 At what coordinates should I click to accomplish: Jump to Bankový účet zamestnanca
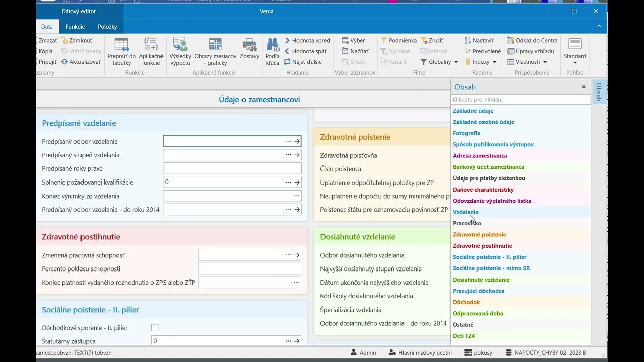click(x=489, y=167)
